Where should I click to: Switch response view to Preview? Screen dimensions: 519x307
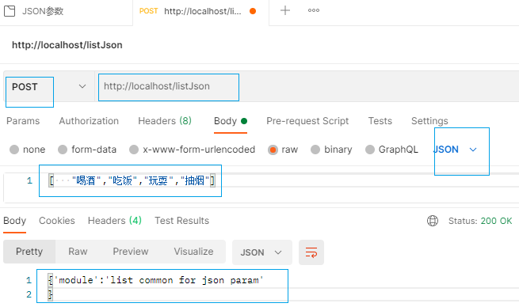pos(131,252)
